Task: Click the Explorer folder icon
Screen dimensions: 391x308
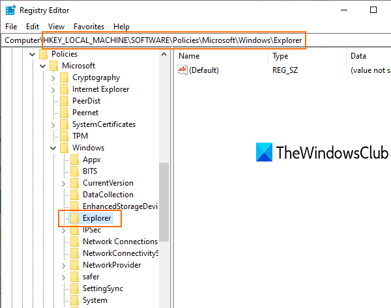Action: point(75,218)
